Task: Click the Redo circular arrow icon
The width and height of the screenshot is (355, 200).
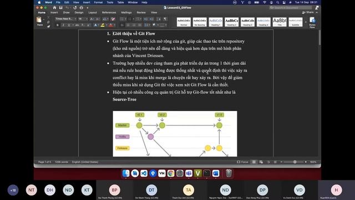Action: (x=75, y=8)
